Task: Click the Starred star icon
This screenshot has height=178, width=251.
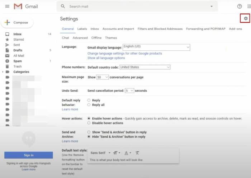Action: click(x=7, y=40)
